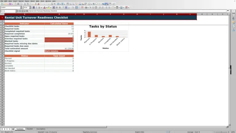
Task: Click the Function Wizard icon
Action: 20,11
